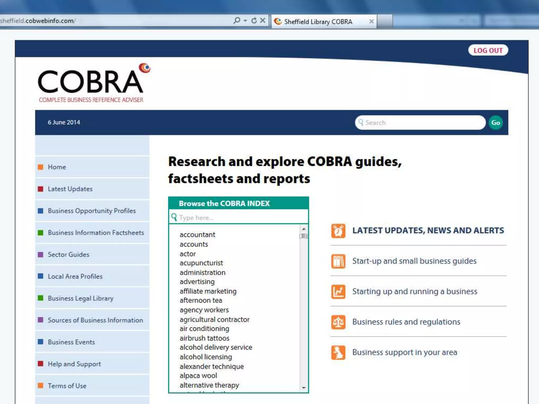Click the COBRA index scroll down arrow
The height and width of the screenshot is (404, 539).
tap(304, 388)
